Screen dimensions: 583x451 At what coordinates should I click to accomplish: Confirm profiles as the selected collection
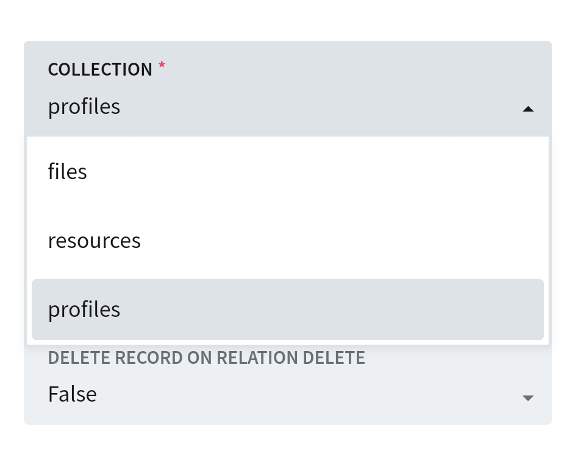click(x=84, y=309)
